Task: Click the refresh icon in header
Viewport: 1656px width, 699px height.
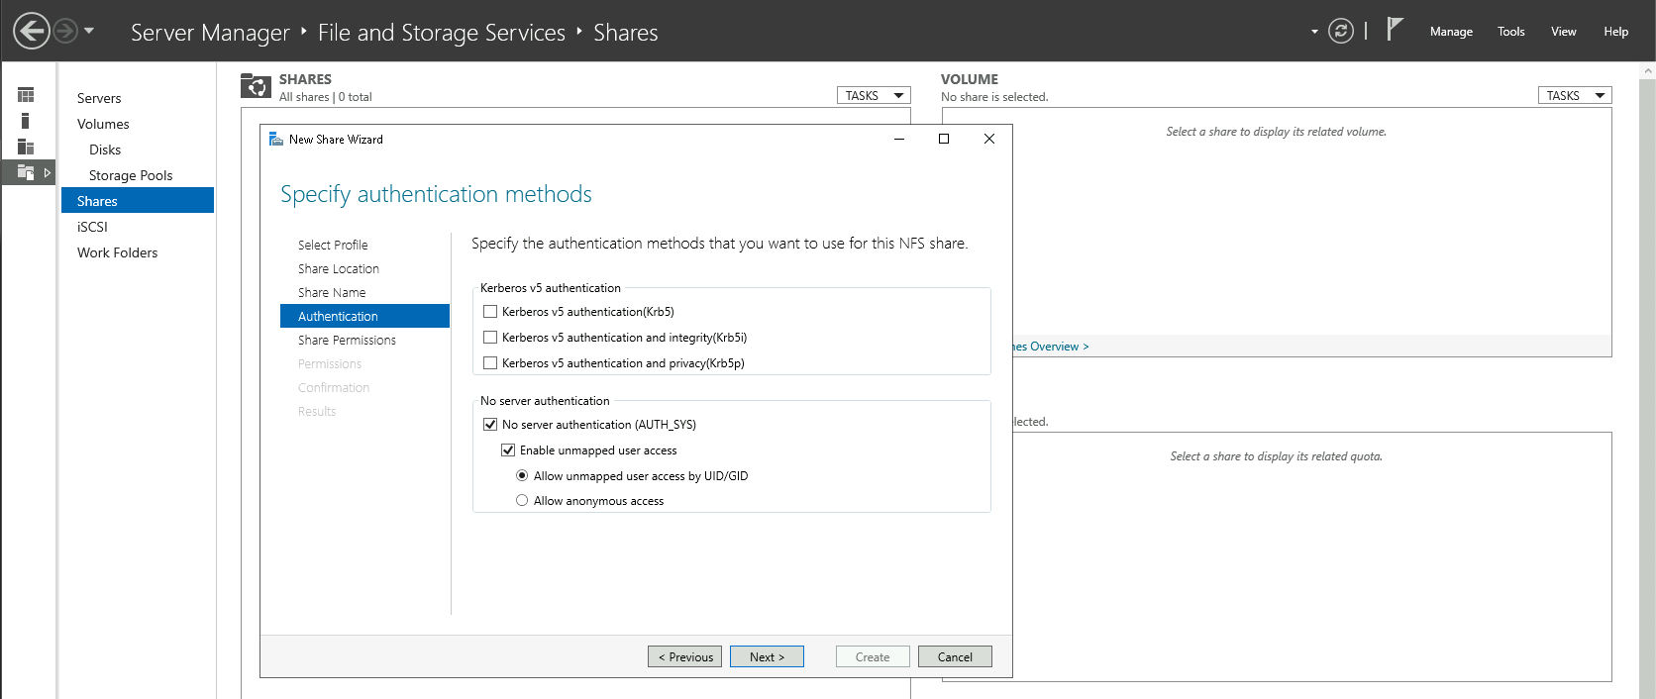Action: tap(1340, 32)
